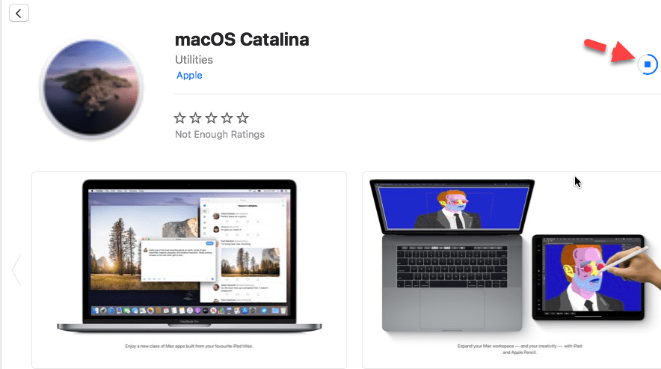
Task: Pick the fourth rating star
Action: coord(227,118)
